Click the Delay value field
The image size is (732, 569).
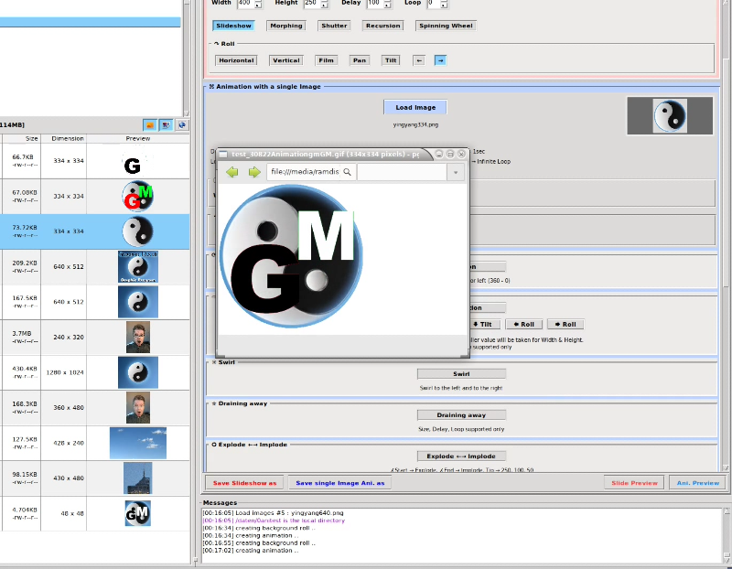click(375, 4)
